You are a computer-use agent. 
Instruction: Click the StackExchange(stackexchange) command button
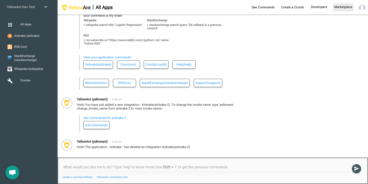pyautogui.click(x=165, y=83)
